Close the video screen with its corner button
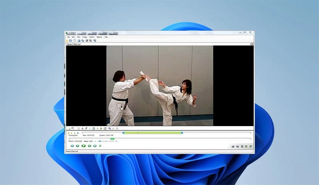Image resolution: width=319 pixels, height=185 pixels. pos(252,44)
